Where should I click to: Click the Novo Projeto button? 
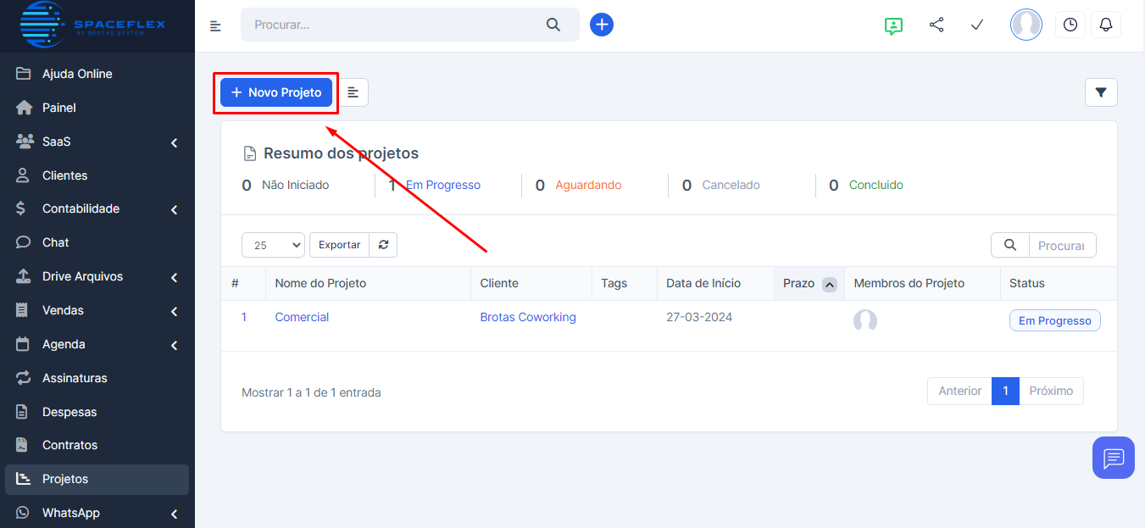point(276,92)
